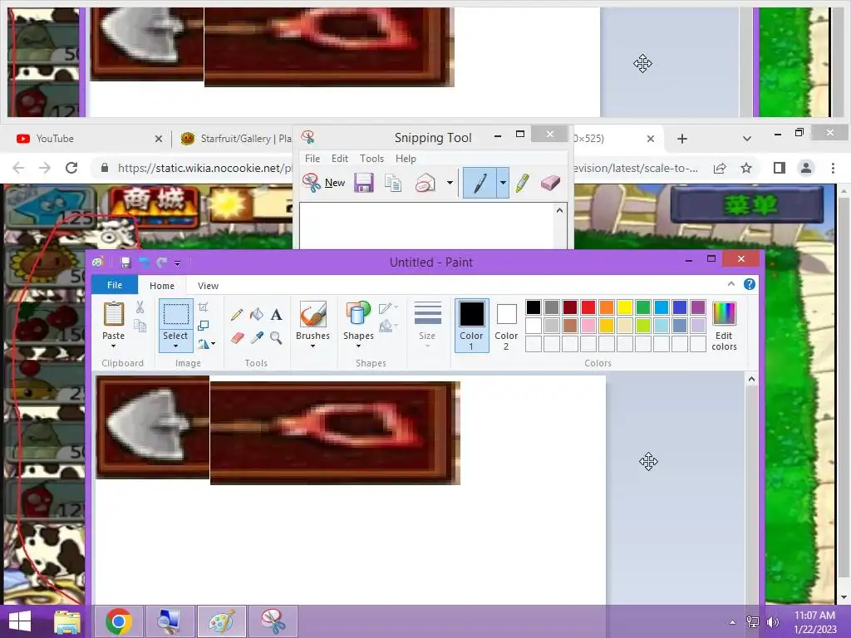Screen dimensions: 851x638
Task: Pick the red color swatch
Action: (588, 307)
